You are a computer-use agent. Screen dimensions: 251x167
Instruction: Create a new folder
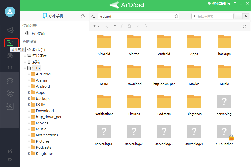(x=114, y=26)
